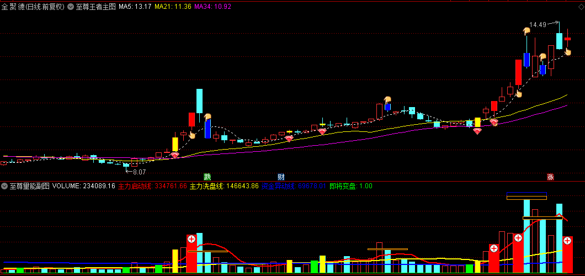585x276 pixels.
Task: Click the down-pointing hand beside the 14.49 candle
Action: [568, 51]
